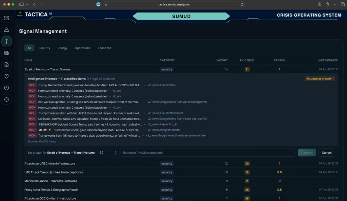Click evidence item from @Osint613
The width and height of the screenshot is (347, 201).
[x=102, y=85]
